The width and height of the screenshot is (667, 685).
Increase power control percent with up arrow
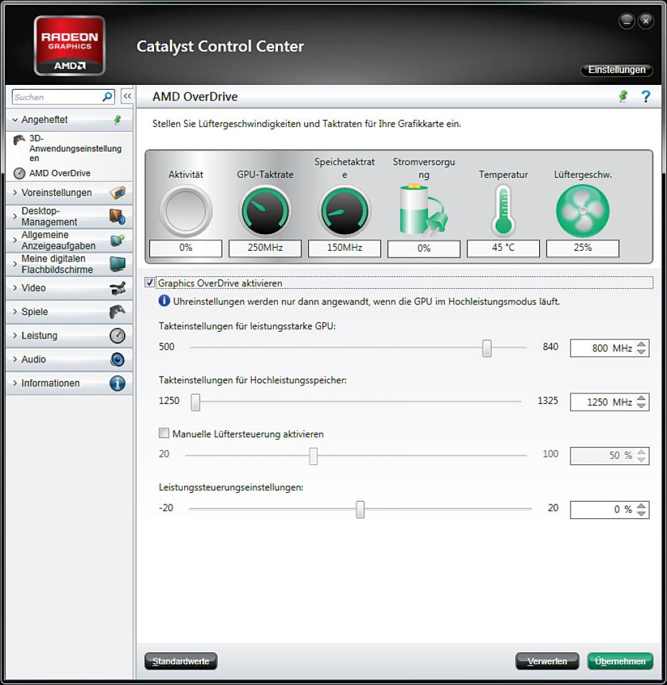pyautogui.click(x=641, y=506)
